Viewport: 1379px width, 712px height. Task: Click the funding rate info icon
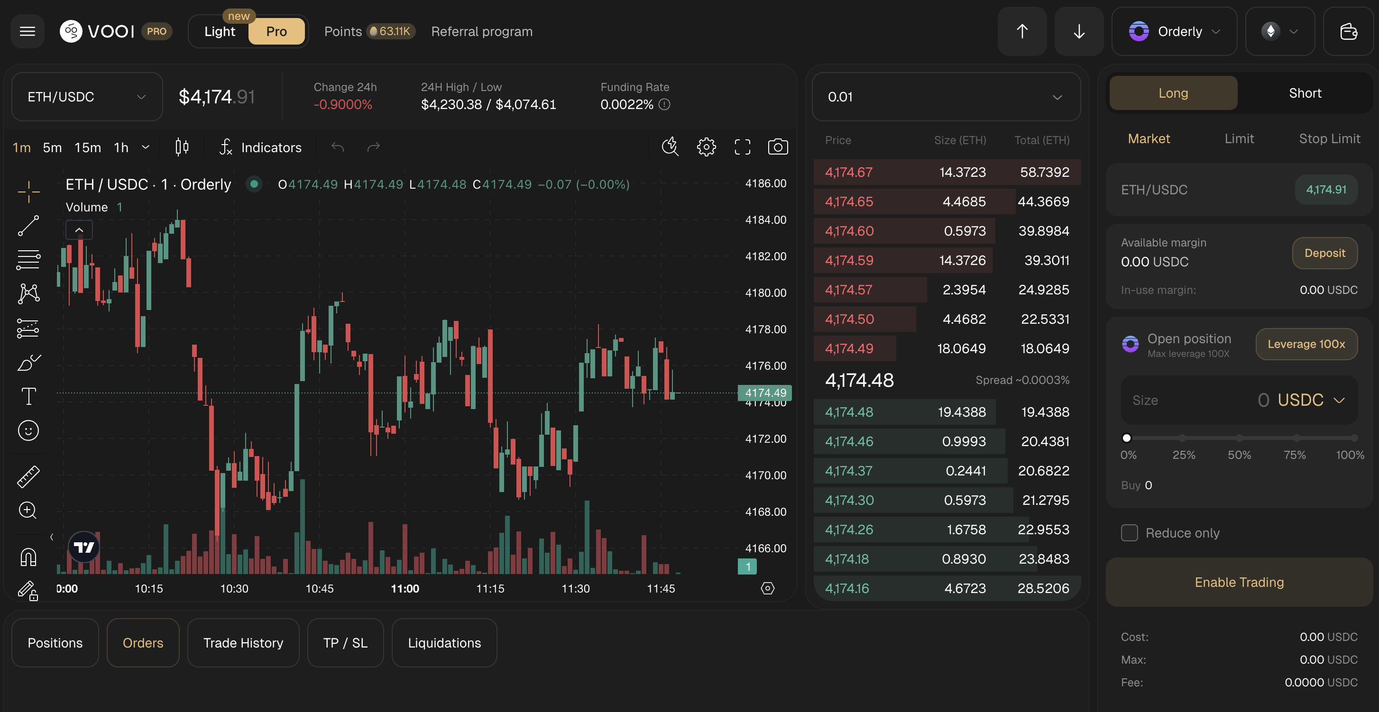click(x=664, y=104)
